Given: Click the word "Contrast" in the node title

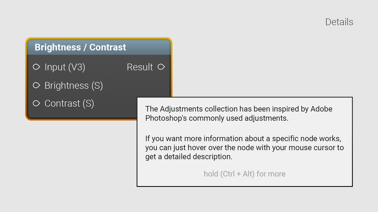Looking at the screenshot, I should click(108, 47).
